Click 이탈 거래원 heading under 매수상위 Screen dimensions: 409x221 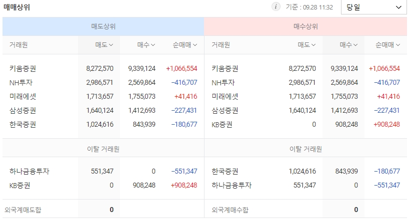[305, 149]
